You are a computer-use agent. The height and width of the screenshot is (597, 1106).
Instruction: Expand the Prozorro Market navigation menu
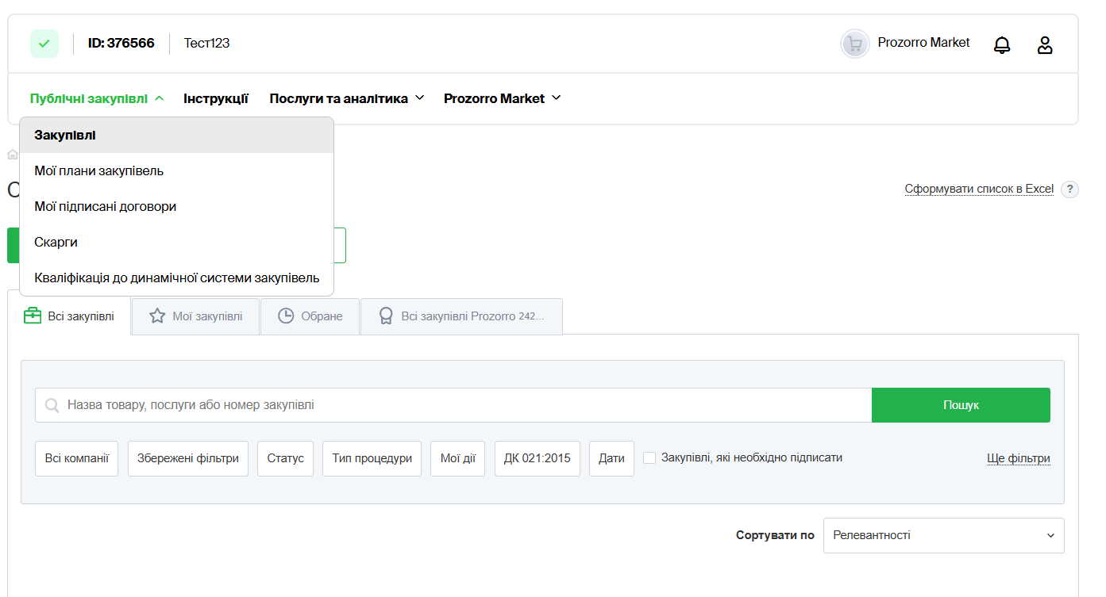tap(502, 99)
